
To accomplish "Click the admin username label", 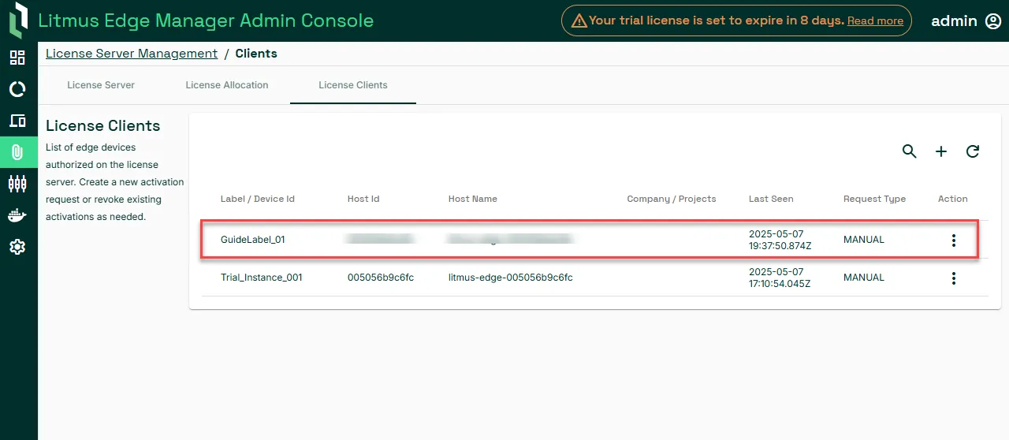I will pyautogui.click(x=954, y=21).
